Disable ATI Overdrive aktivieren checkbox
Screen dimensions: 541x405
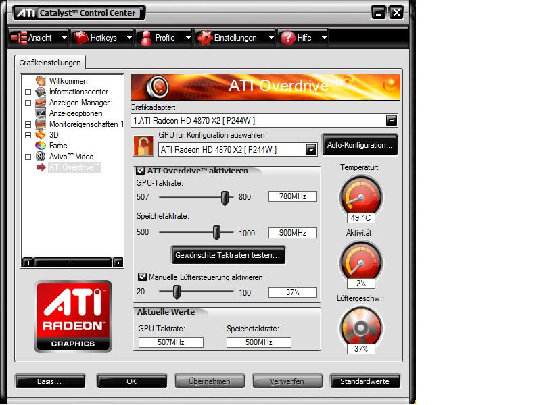(x=141, y=171)
